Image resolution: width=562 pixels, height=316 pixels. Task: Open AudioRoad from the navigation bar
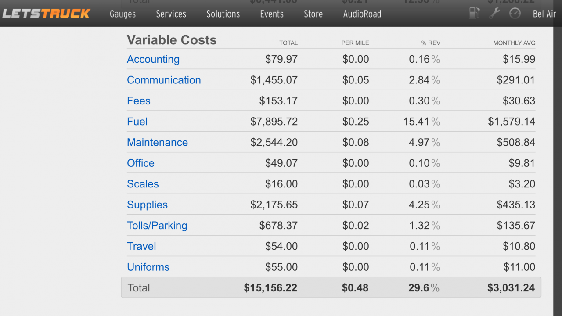[362, 14]
